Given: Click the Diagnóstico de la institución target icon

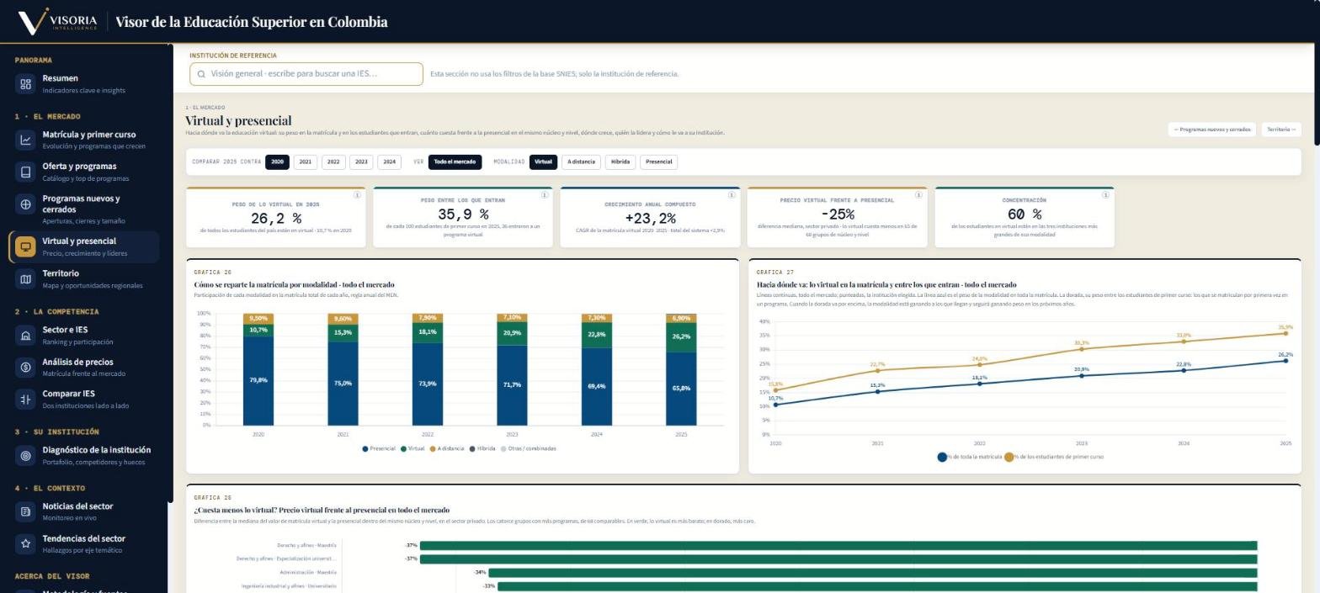Looking at the screenshot, I should (x=25, y=456).
